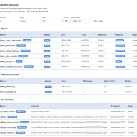Sort Memory Resources table by Name
Viewport: 137px width, 137px height.
[3, 81]
